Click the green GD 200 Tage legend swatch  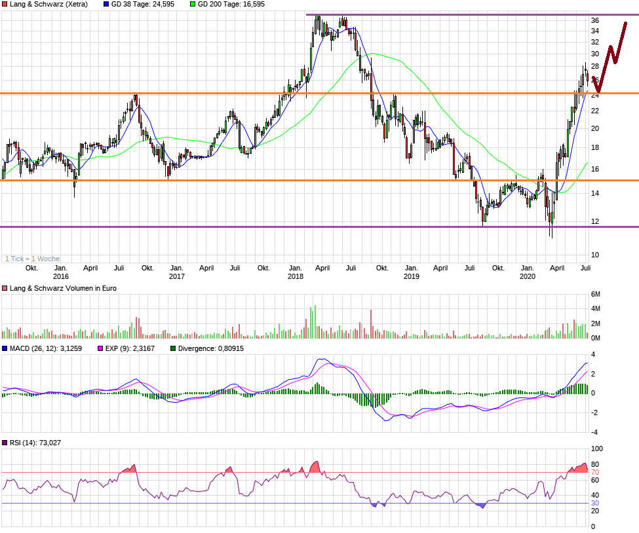point(192,5)
